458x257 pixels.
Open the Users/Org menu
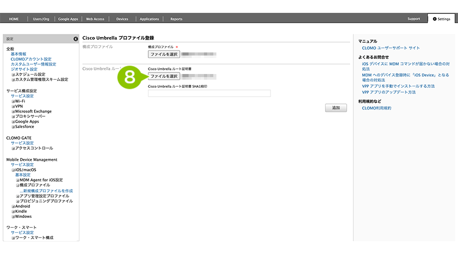(41, 19)
